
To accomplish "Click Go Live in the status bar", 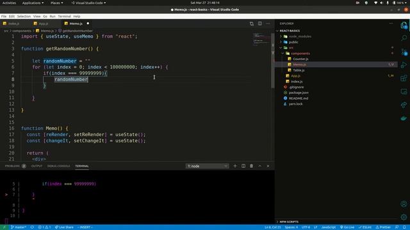I will click(x=347, y=227).
